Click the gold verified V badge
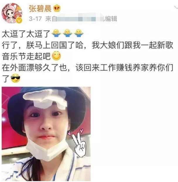 pyautogui.click(x=19, y=20)
